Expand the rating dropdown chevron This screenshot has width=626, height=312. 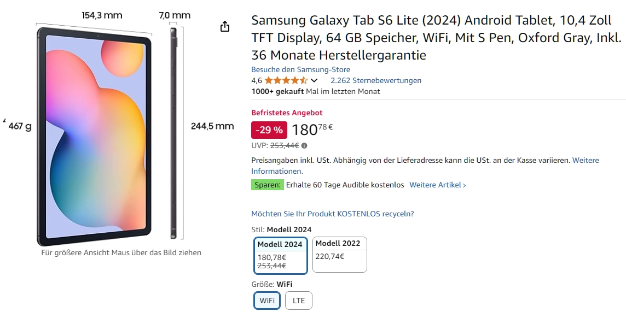point(314,81)
